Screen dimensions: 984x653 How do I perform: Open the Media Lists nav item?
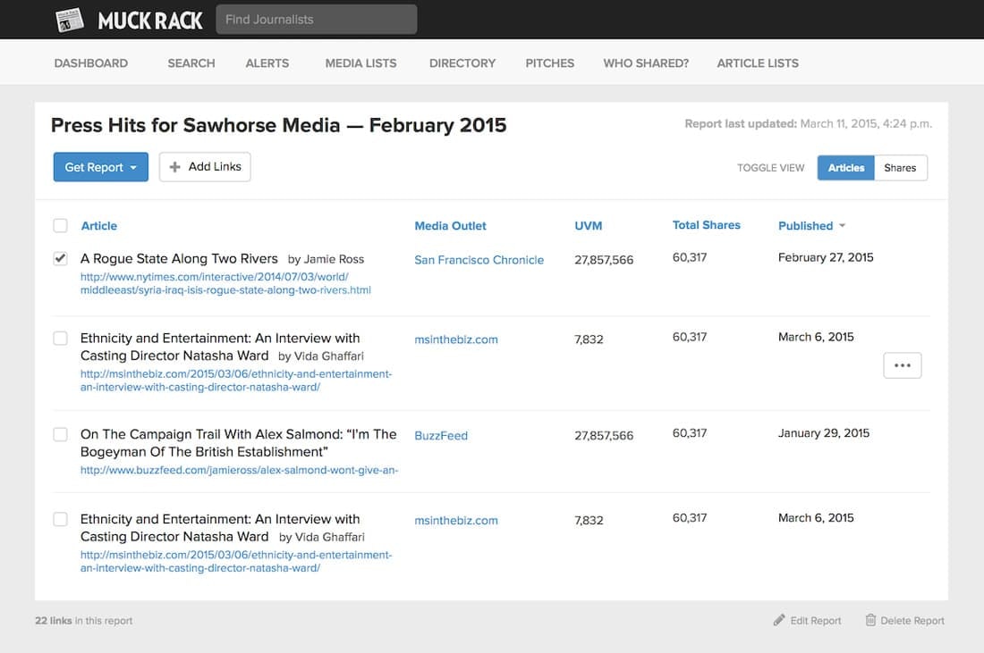(361, 63)
